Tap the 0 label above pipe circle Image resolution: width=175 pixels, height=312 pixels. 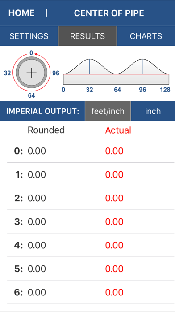pyautogui.click(x=31, y=53)
